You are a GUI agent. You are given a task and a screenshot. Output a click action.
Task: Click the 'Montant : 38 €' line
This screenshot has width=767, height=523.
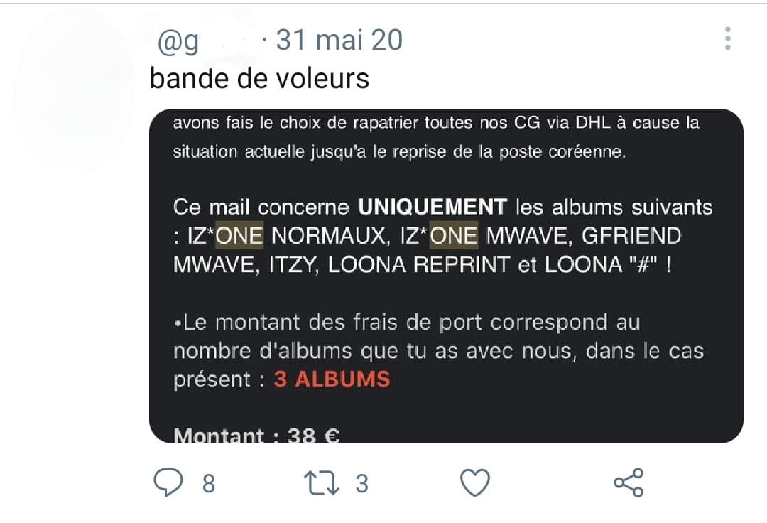coord(257,435)
